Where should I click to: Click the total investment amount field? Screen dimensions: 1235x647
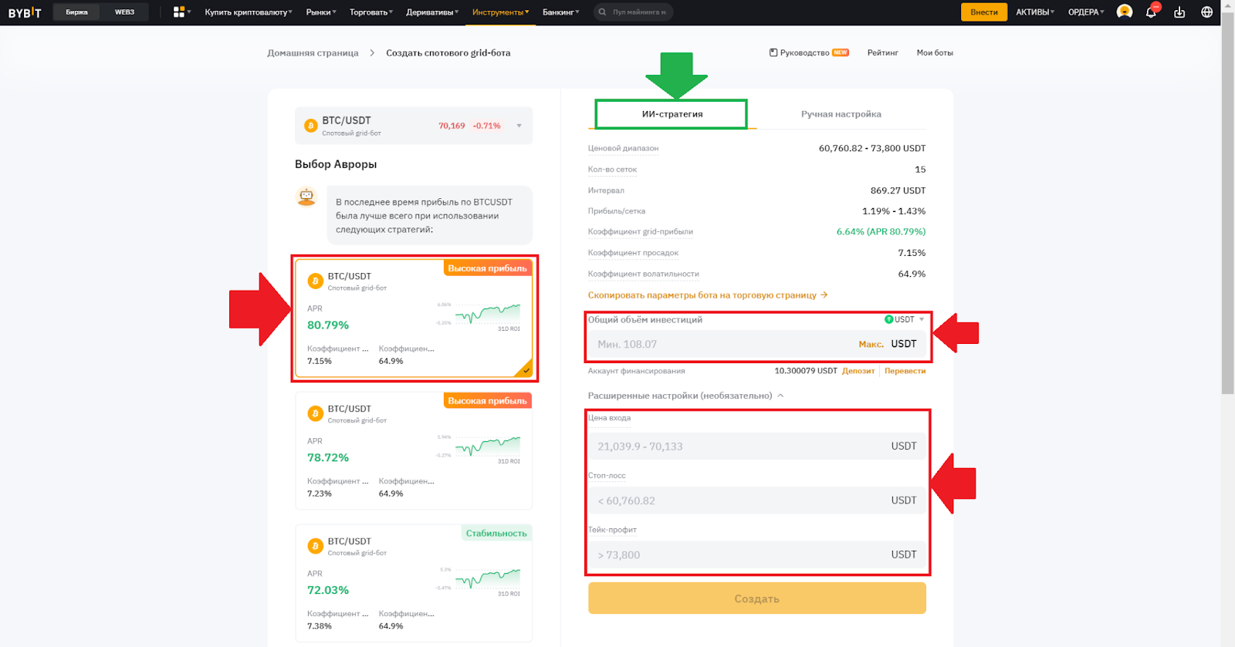[x=756, y=344]
